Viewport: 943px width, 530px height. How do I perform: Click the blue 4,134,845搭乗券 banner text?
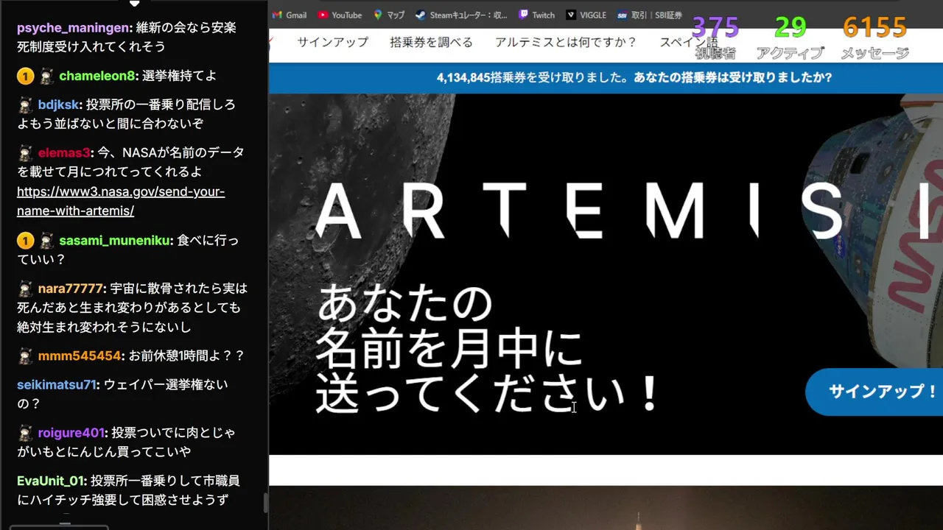point(634,77)
